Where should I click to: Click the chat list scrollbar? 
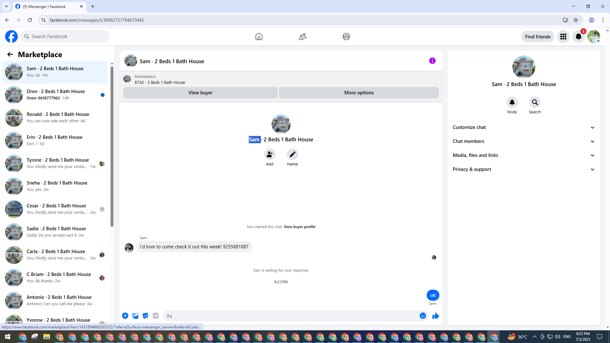click(x=112, y=146)
